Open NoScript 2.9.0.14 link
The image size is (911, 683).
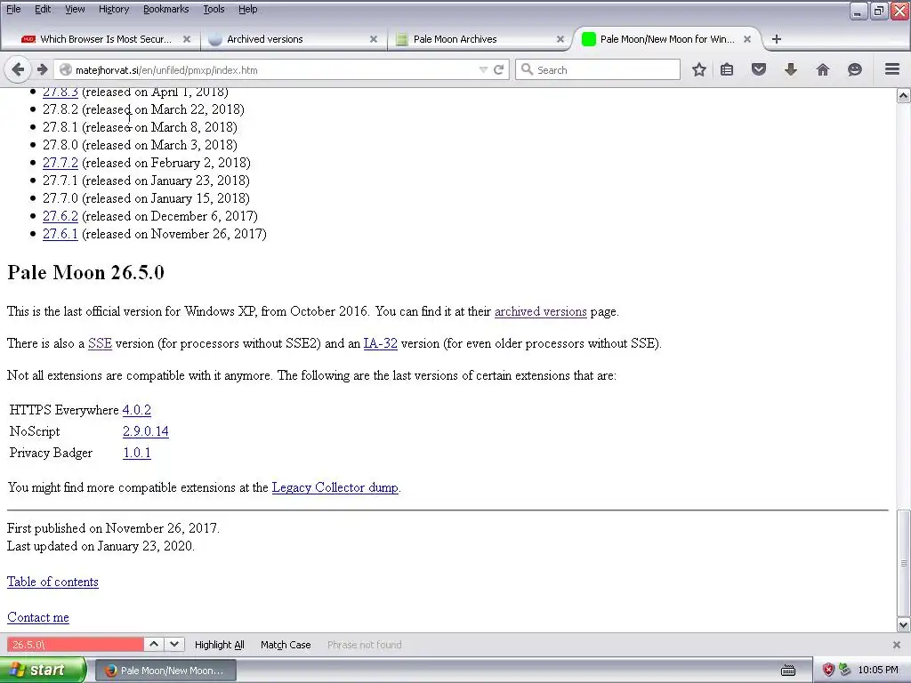pos(146,431)
